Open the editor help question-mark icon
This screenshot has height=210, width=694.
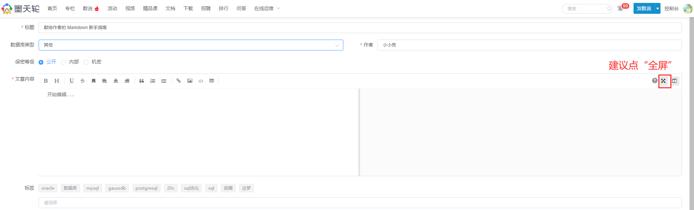pyautogui.click(x=655, y=81)
